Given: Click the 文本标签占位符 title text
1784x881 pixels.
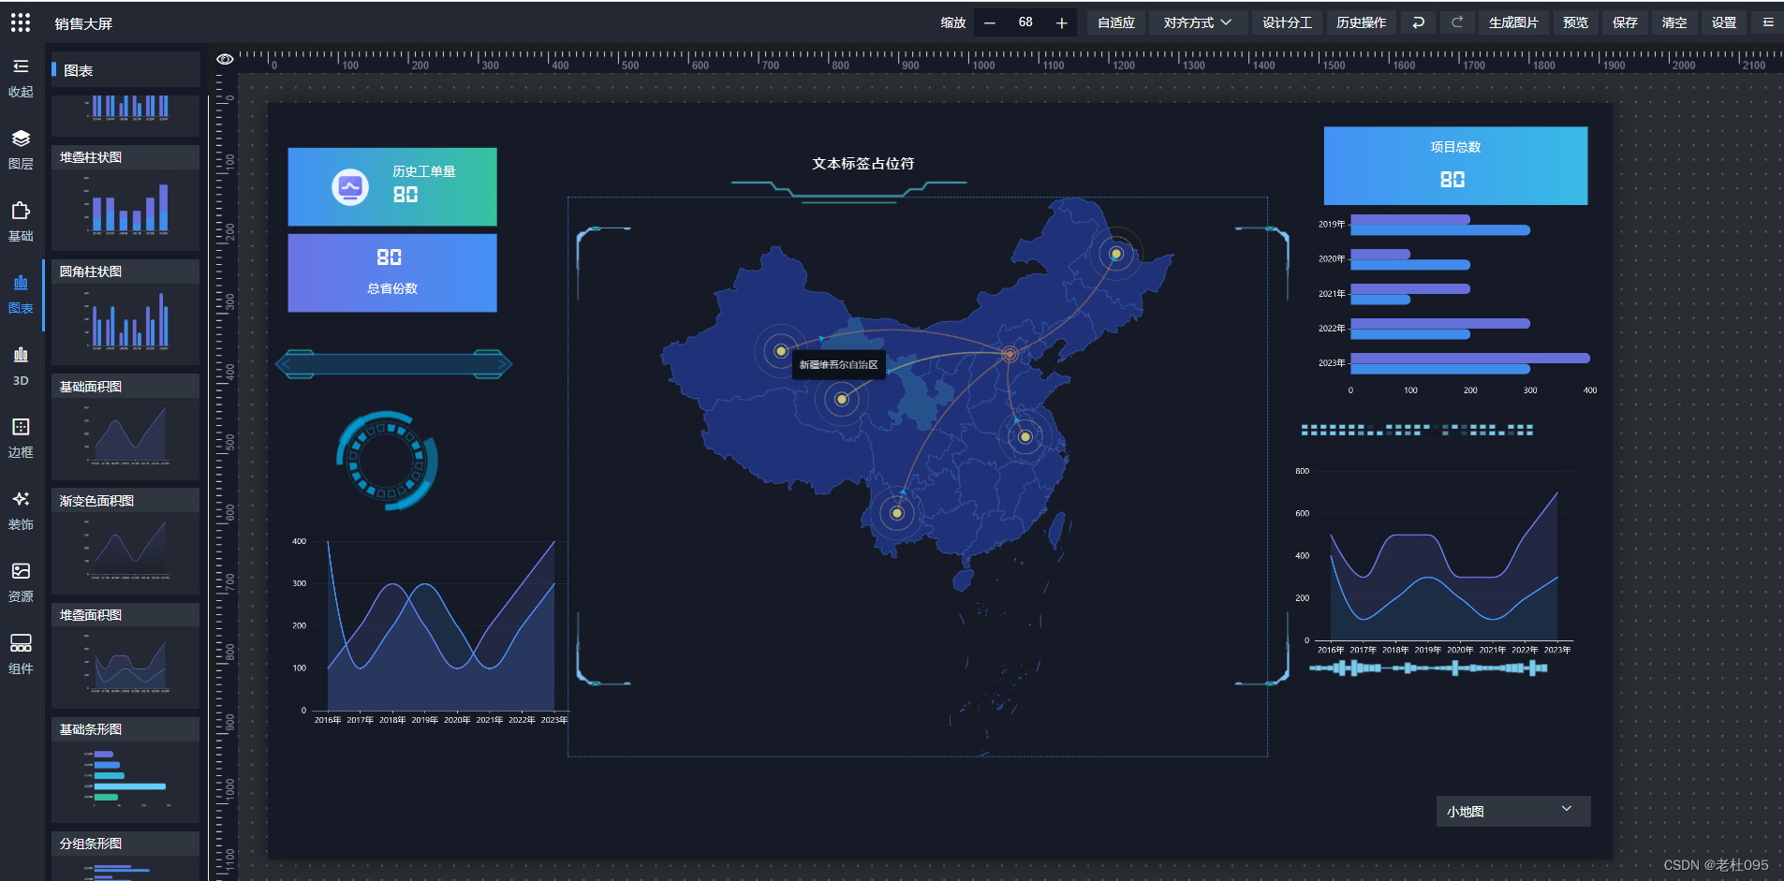Looking at the screenshot, I should point(863,164).
